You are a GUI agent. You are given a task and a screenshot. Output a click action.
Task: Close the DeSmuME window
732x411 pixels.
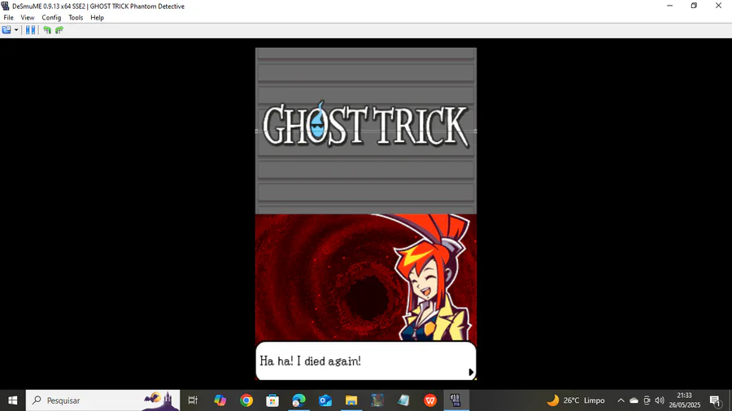(718, 6)
